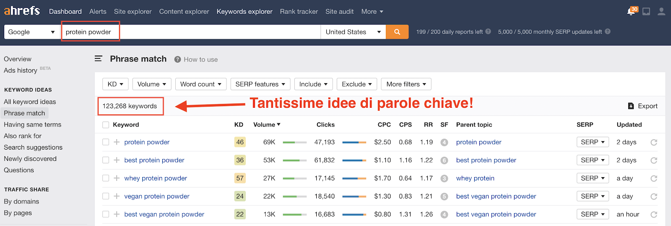
Task: Toggle the hamburger menu beside Phrase match
Action: 99,59
